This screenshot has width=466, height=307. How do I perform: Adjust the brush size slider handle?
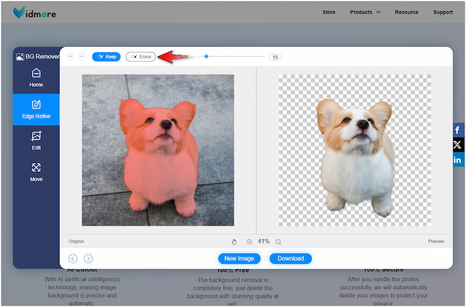206,57
